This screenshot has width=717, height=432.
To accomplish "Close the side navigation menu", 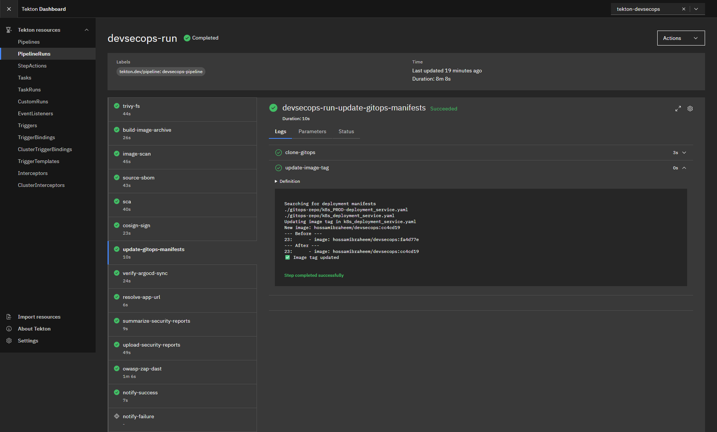I will [x=9, y=9].
